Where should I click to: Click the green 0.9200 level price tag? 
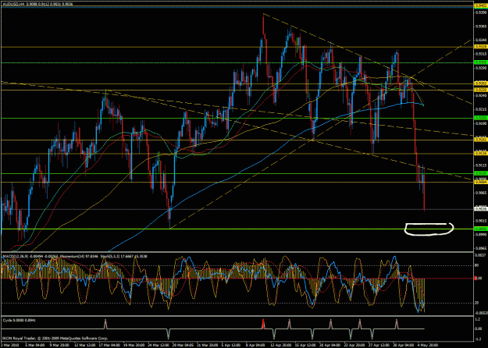(480, 118)
